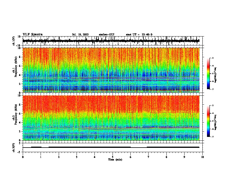
Task: Click the '-7' tick on ch.2 colorbar
Action: tap(212, 137)
